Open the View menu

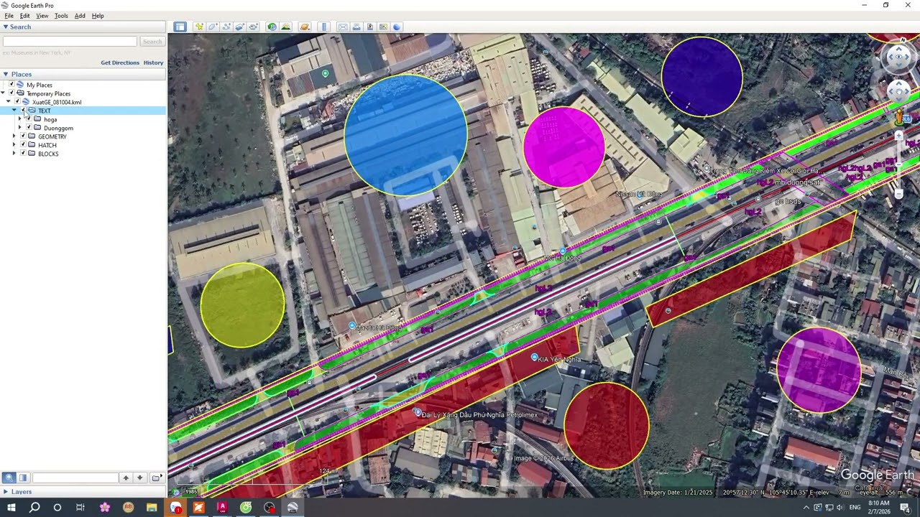coord(42,16)
